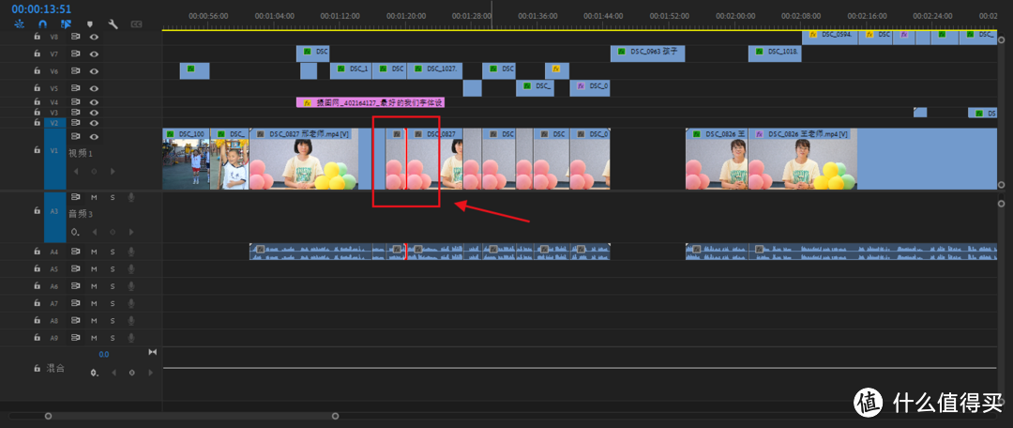Select the DSC_1027 clip on V6
This screenshot has width=1013, height=428.
click(x=435, y=70)
